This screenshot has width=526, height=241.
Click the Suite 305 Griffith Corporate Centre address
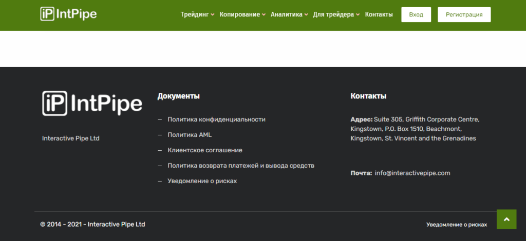click(x=415, y=129)
